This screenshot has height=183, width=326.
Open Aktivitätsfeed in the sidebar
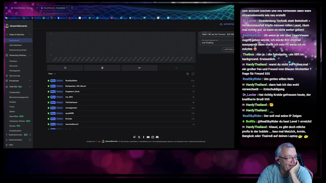coord(15,45)
